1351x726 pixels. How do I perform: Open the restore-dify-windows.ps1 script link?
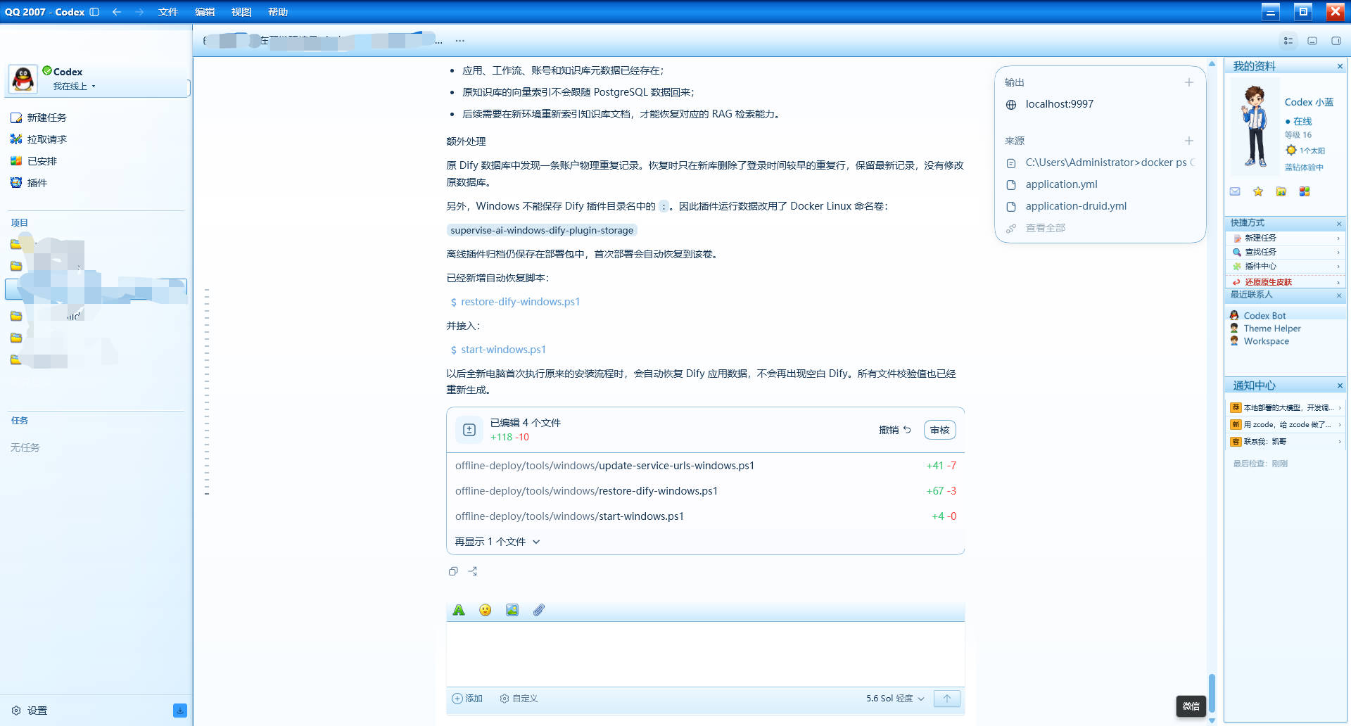pos(521,302)
